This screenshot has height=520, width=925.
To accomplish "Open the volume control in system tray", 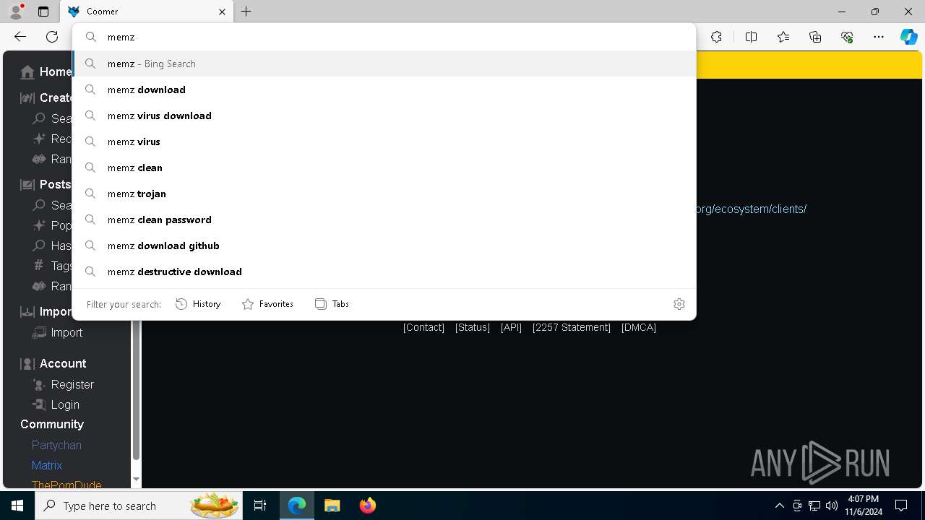I will (x=832, y=506).
